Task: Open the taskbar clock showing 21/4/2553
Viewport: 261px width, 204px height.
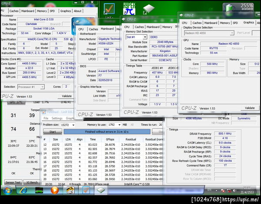Action: 247,190
